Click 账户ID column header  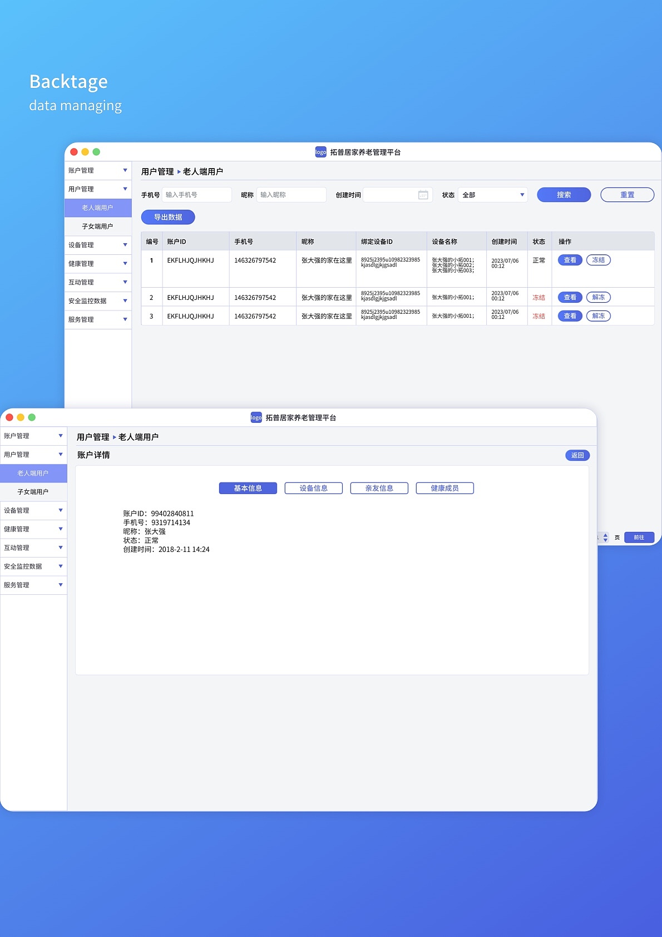coord(177,241)
